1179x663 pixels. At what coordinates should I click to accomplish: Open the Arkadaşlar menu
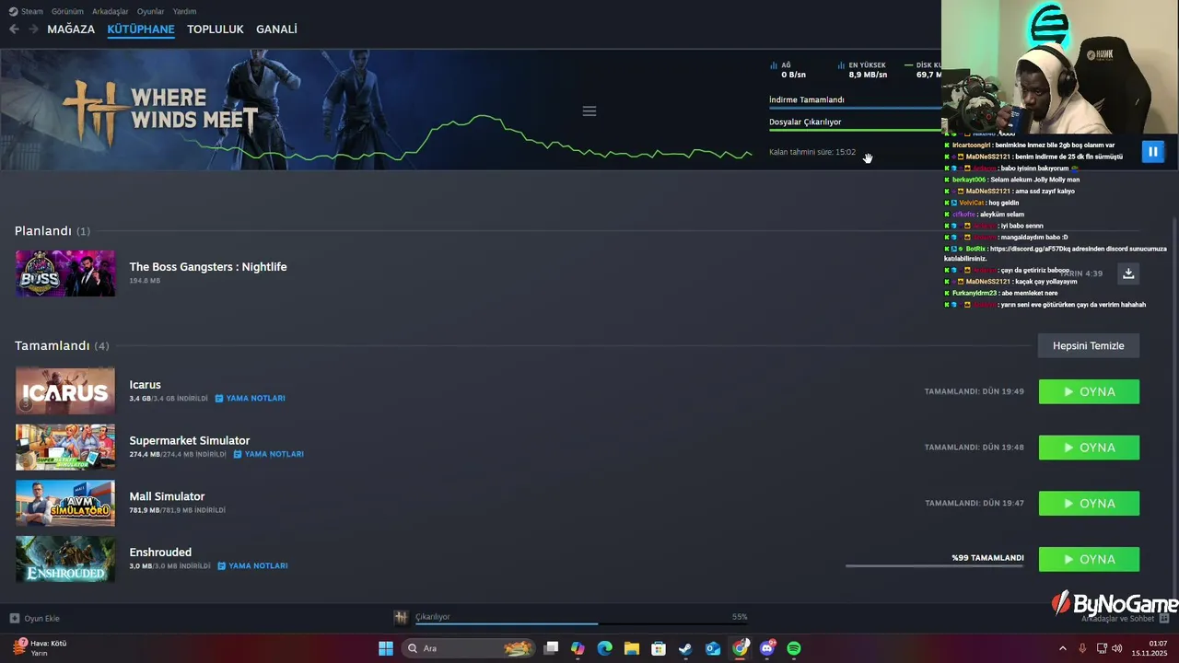(111, 11)
